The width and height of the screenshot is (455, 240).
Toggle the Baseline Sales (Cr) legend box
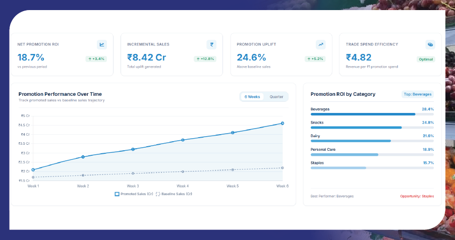[x=158, y=194]
